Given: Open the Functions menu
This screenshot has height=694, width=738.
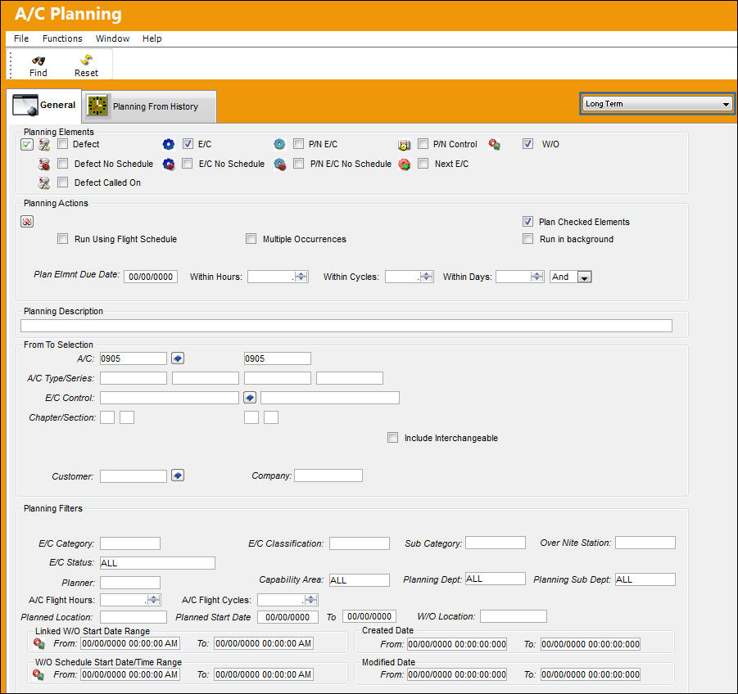Looking at the screenshot, I should point(62,38).
